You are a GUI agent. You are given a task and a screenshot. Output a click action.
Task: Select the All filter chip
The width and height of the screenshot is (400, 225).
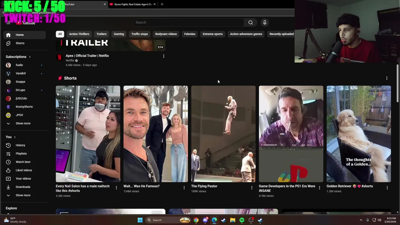point(60,34)
